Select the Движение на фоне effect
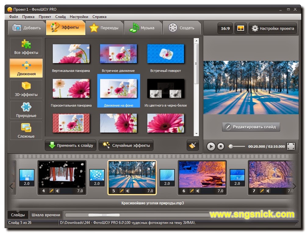This screenshot has height=233, width=306. pyautogui.click(x=118, y=91)
